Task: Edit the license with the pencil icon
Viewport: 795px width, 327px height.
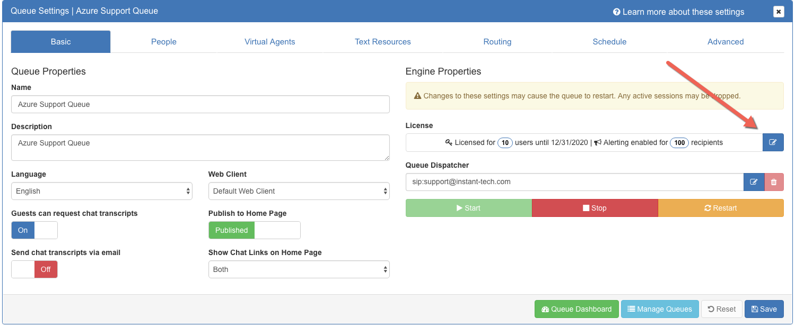Action: click(773, 142)
